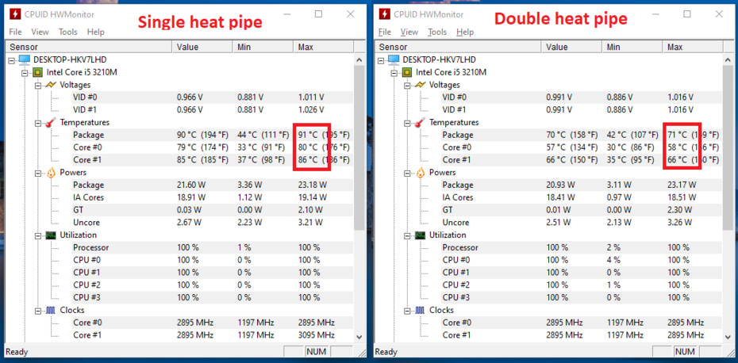
Task: Collapse the Voltages section in left window
Action: tap(38, 85)
